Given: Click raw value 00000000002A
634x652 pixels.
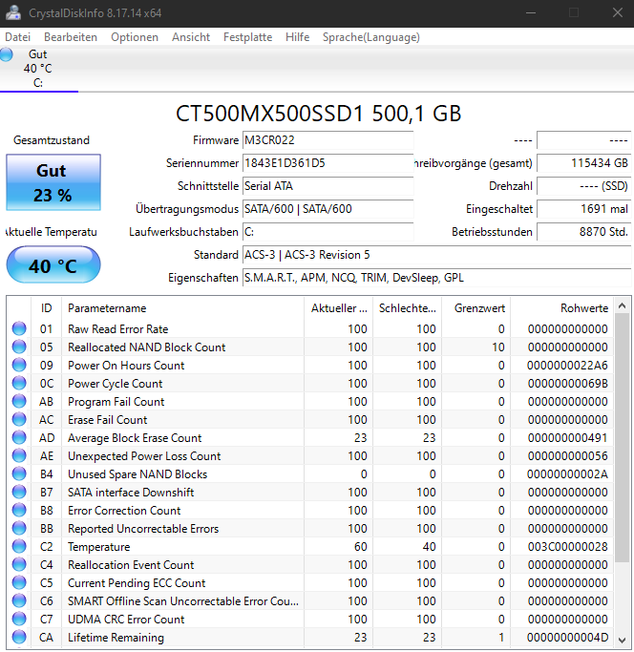Looking at the screenshot, I should (x=567, y=474).
